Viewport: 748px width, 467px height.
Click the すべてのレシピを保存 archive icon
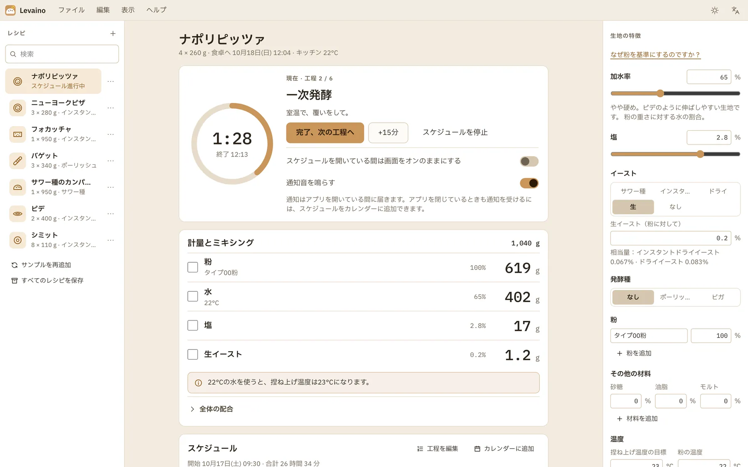[x=15, y=281]
